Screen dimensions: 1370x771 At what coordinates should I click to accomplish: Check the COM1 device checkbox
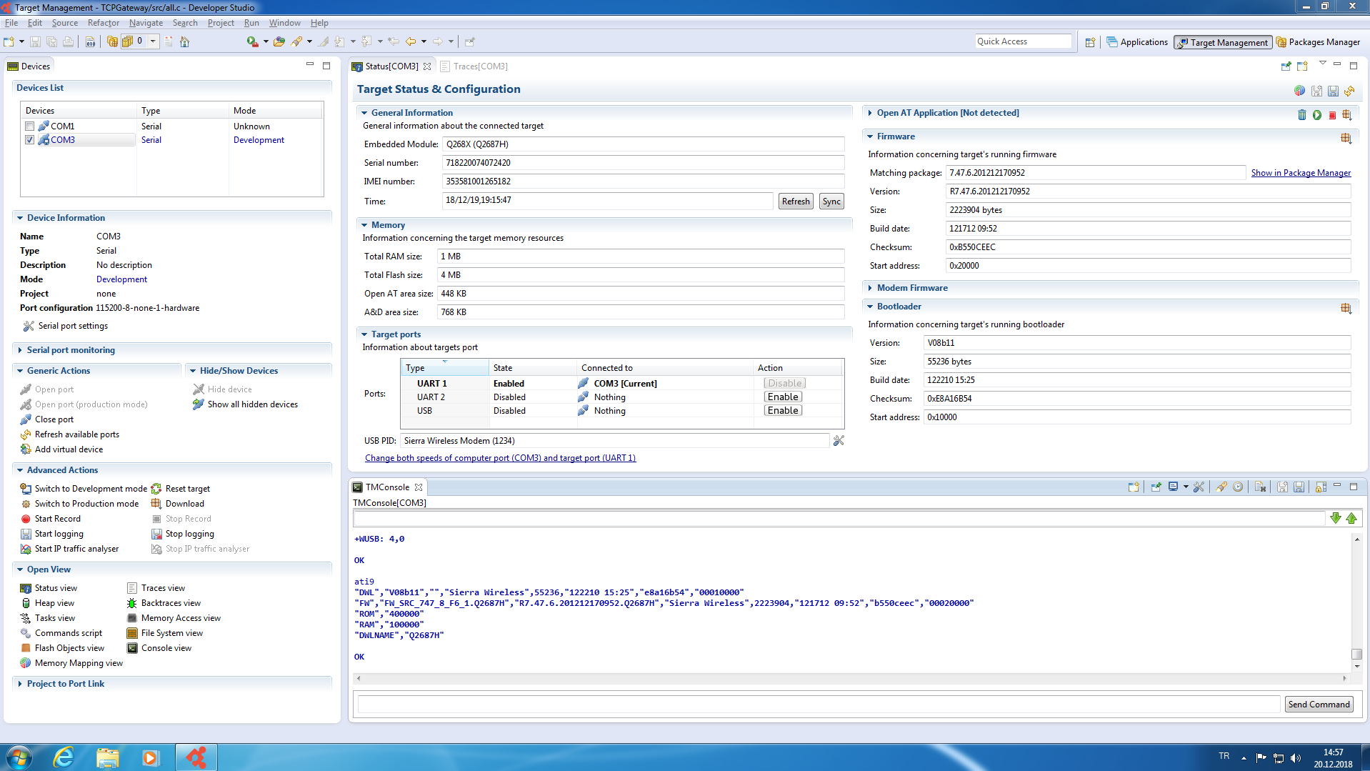tap(30, 126)
